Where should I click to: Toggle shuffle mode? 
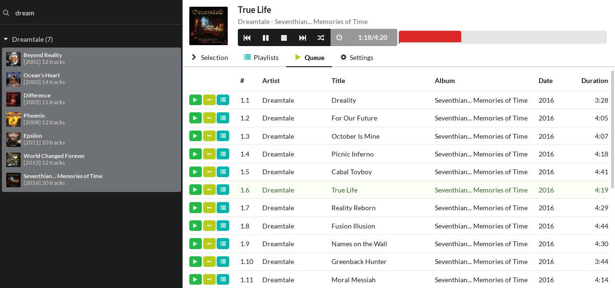click(321, 37)
